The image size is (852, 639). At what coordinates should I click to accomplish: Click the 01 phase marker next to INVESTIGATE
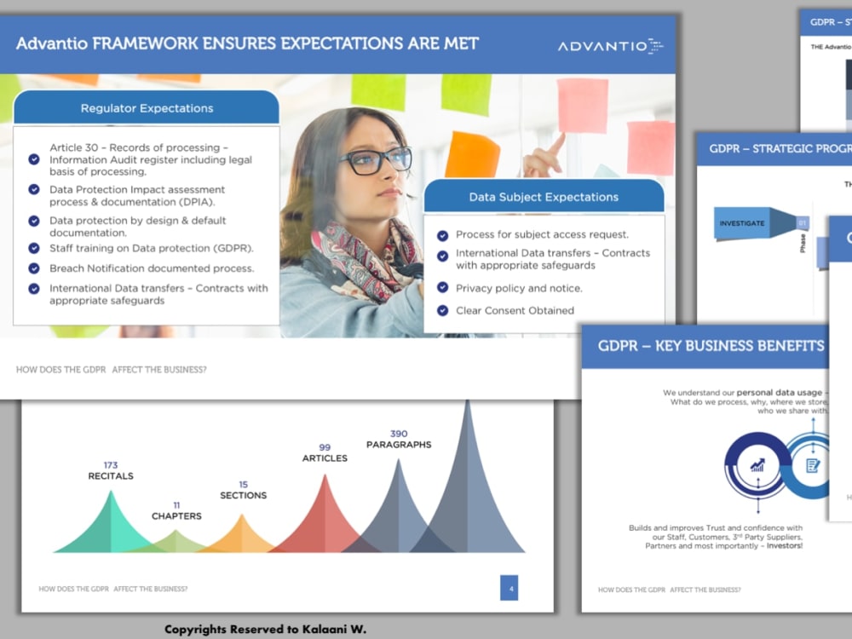(803, 222)
